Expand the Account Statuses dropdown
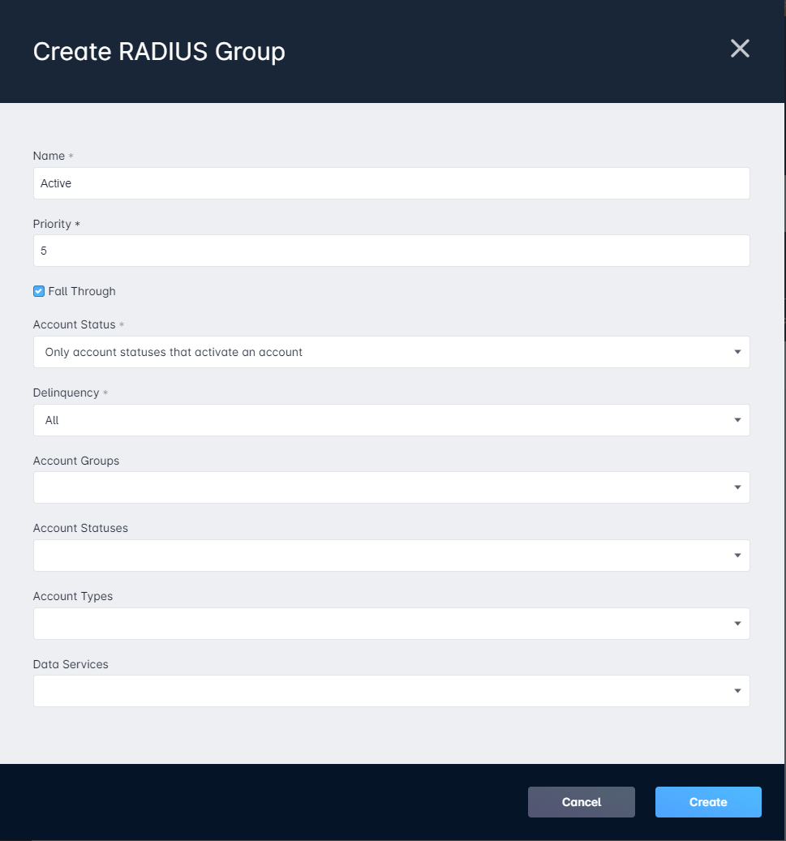786x841 pixels. point(391,556)
